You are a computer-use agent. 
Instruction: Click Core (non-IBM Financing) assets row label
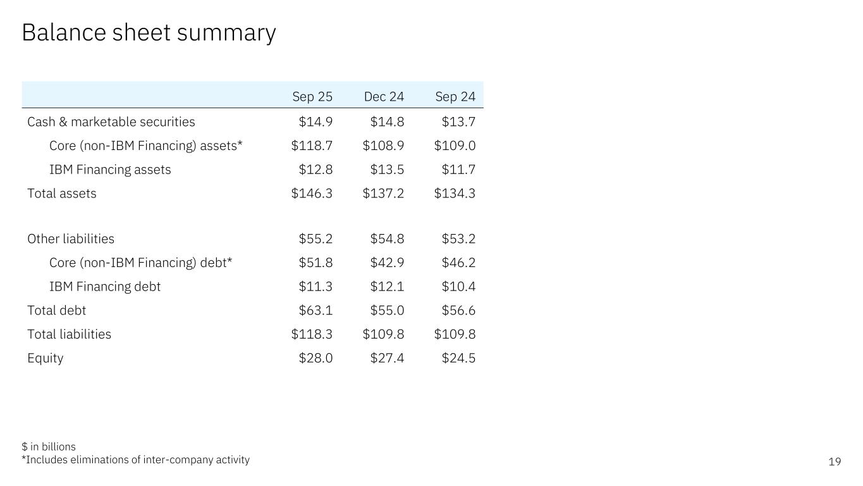[146, 146]
